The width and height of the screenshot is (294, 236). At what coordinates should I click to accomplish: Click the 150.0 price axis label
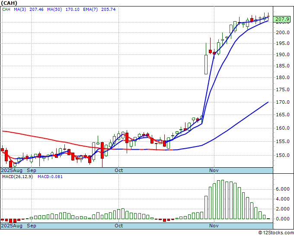click(283, 156)
